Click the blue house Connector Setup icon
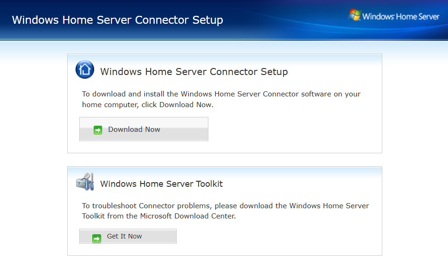Viewport: 448px width, 259px height. point(85,70)
